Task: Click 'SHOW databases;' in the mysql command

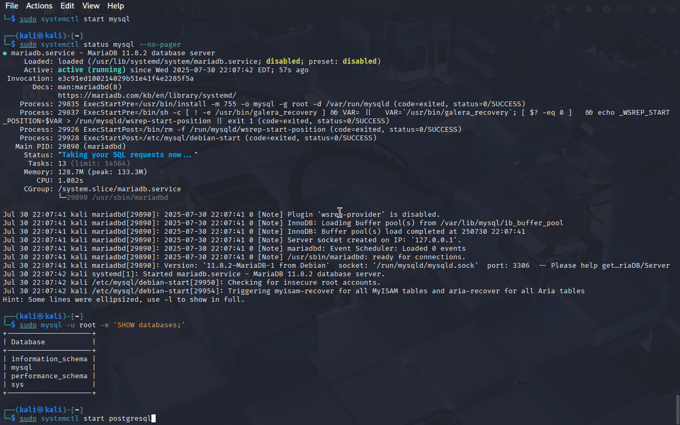Action: pyautogui.click(x=149, y=325)
